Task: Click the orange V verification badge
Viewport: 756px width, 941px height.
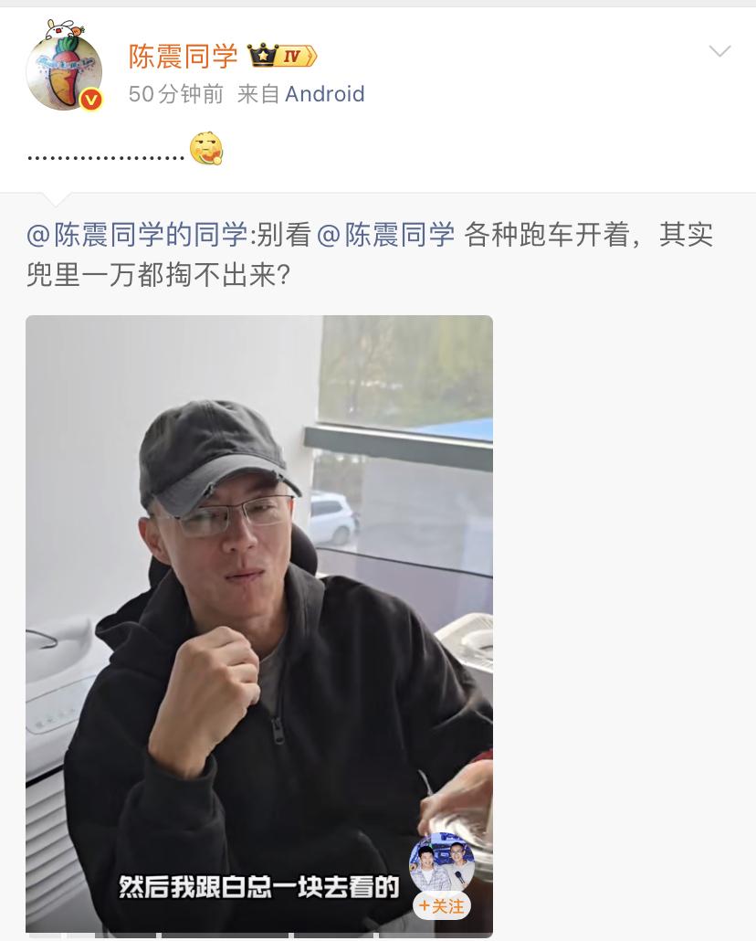Action: tap(91, 100)
